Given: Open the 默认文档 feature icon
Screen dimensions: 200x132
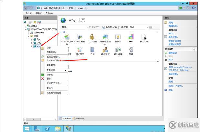Looking at the screenshot, I should [144, 37].
